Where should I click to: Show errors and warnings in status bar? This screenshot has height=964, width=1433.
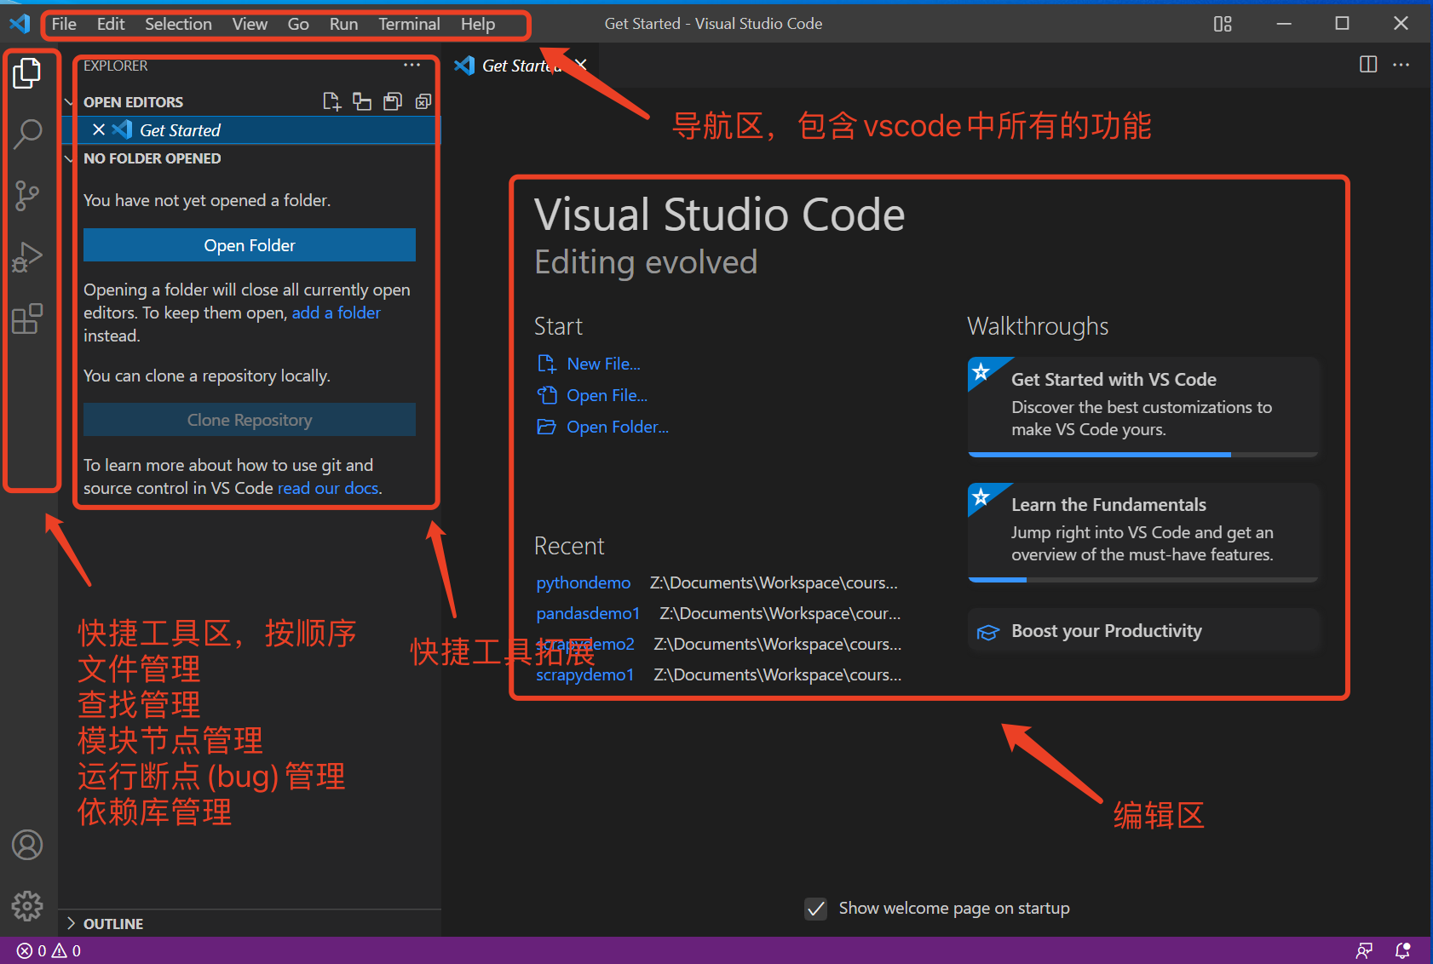[x=49, y=950]
